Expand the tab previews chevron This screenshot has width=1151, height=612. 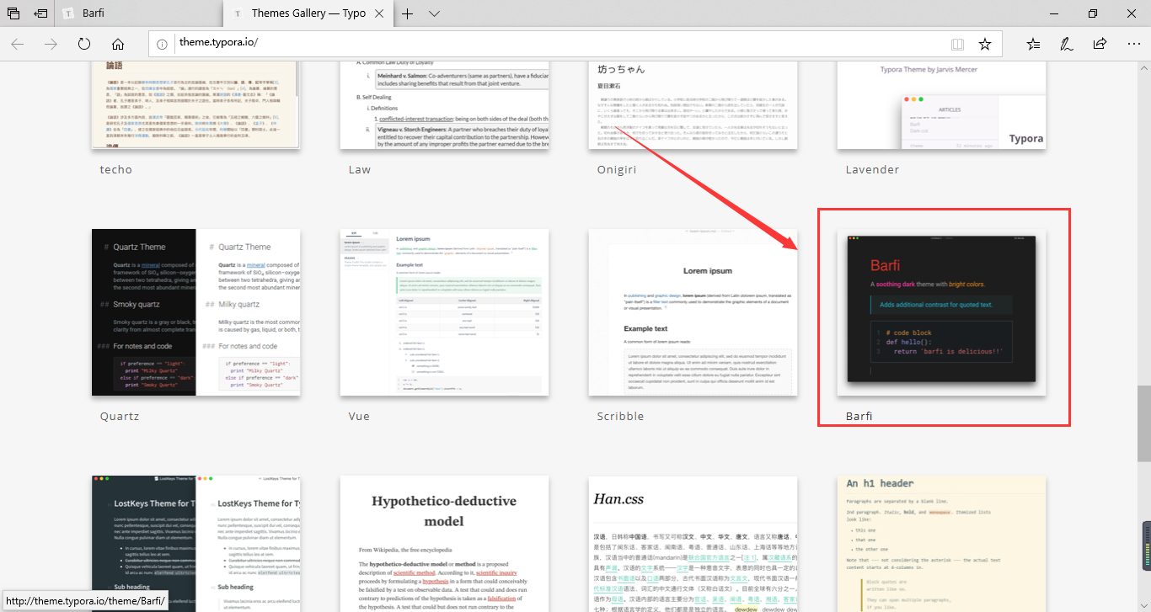tap(434, 13)
